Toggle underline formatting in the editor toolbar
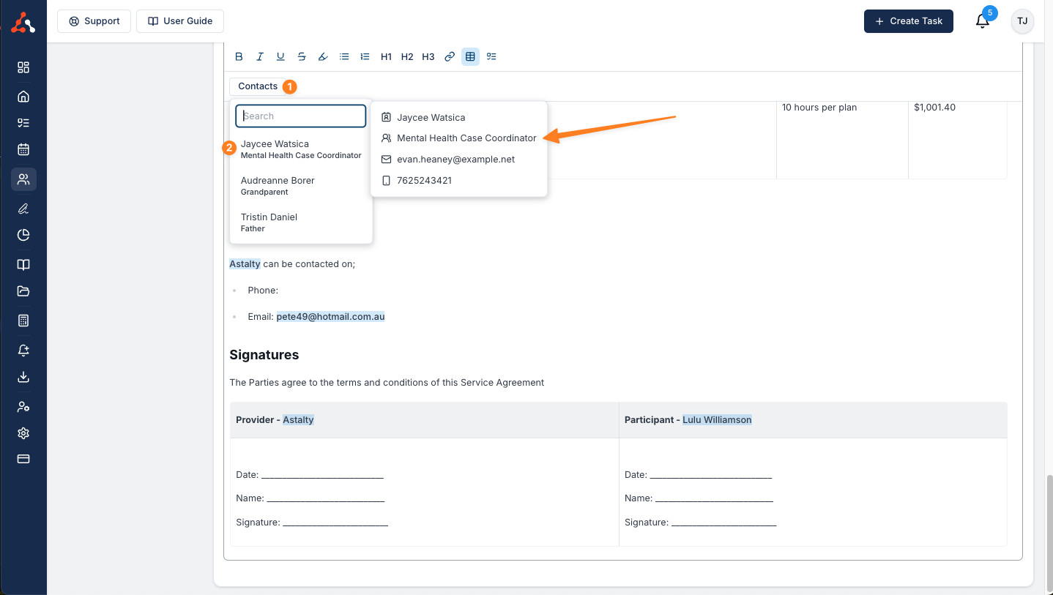Image resolution: width=1053 pixels, height=595 pixels. 280,56
